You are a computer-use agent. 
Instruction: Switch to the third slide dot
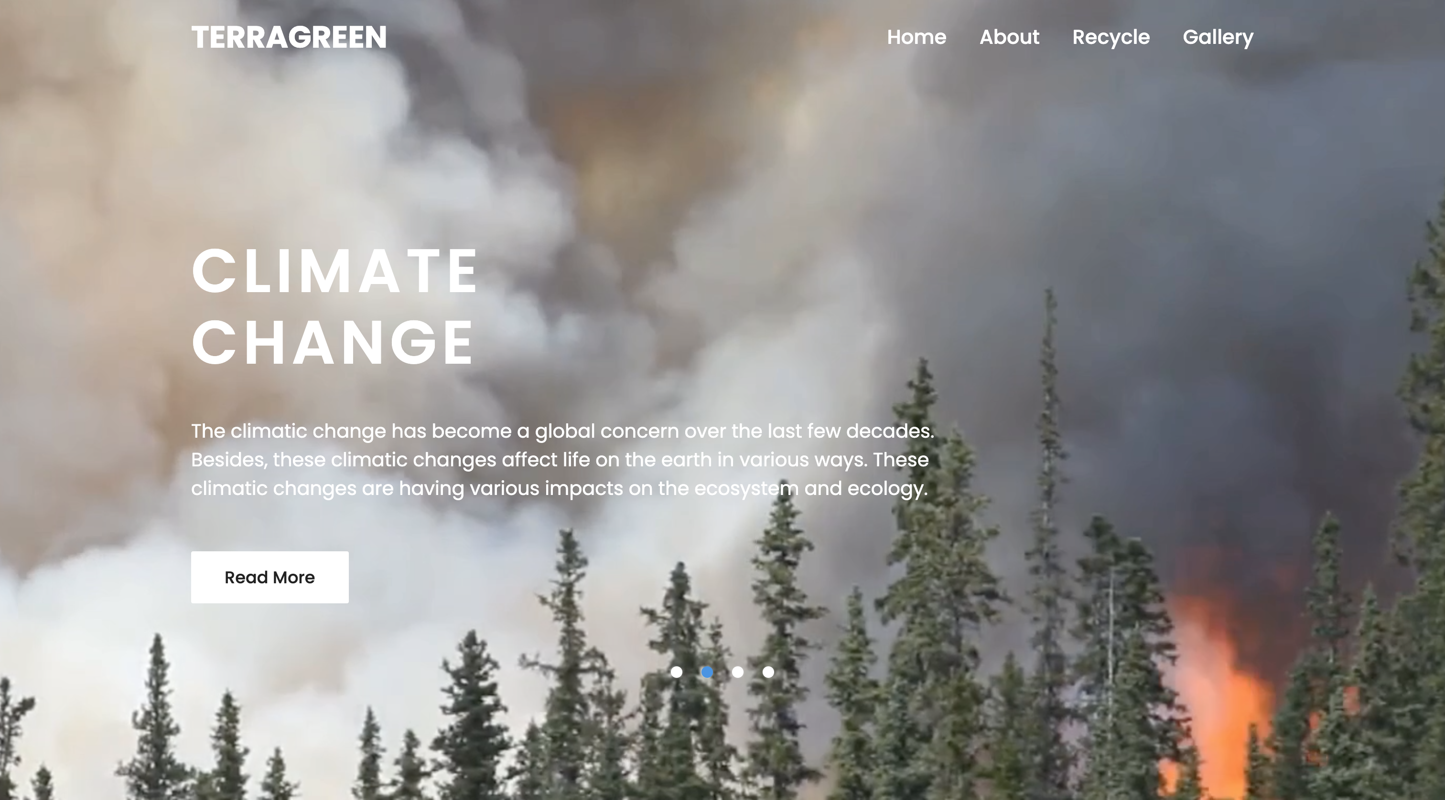tap(738, 672)
